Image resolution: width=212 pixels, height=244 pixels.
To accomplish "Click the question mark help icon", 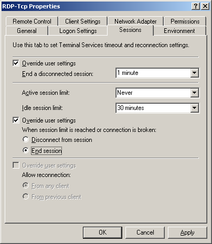I will click(196, 6).
